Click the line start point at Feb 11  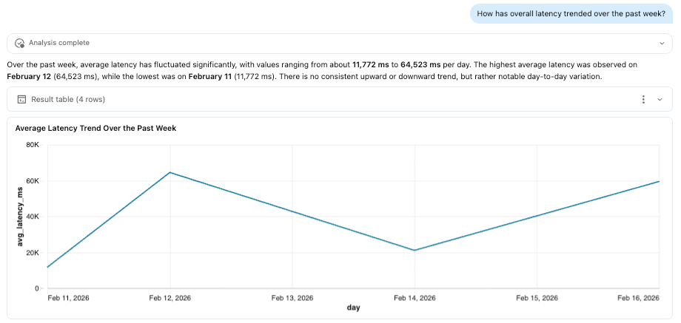pos(48,267)
